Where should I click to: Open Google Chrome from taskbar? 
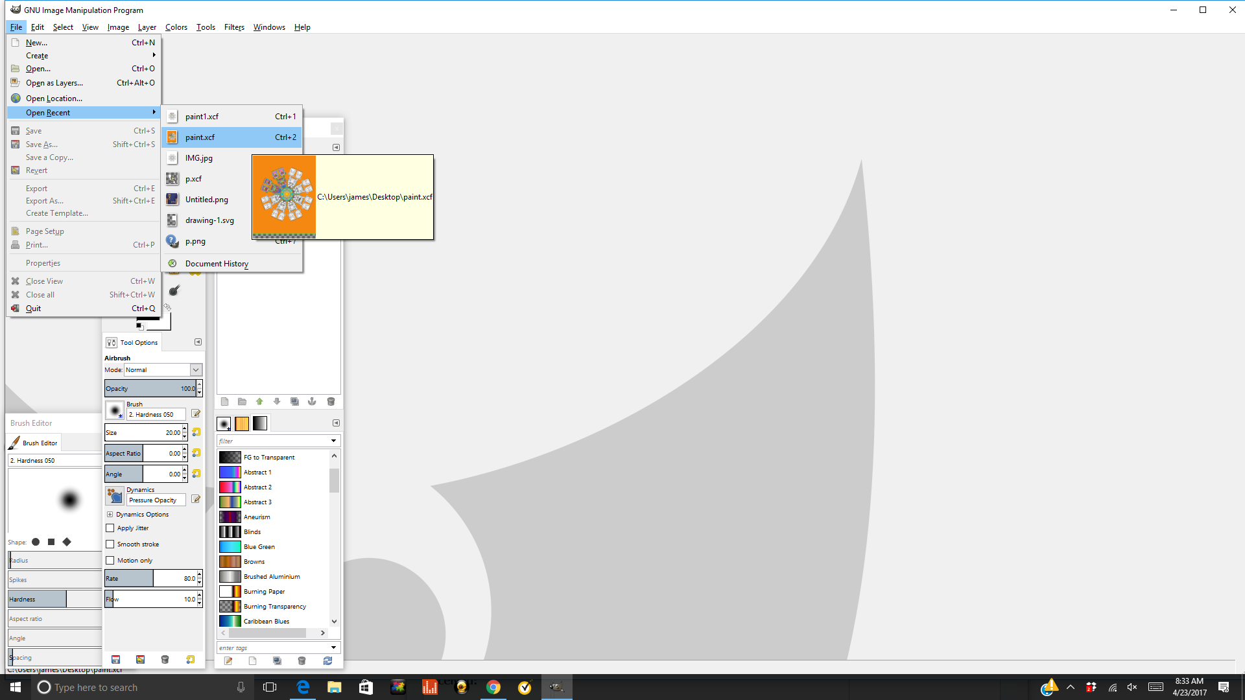(493, 688)
